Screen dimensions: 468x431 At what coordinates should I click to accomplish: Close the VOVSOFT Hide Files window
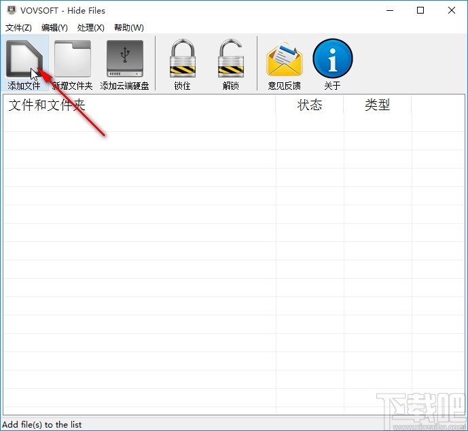click(452, 10)
